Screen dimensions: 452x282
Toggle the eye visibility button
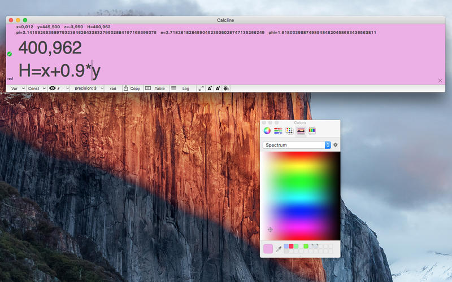click(53, 89)
